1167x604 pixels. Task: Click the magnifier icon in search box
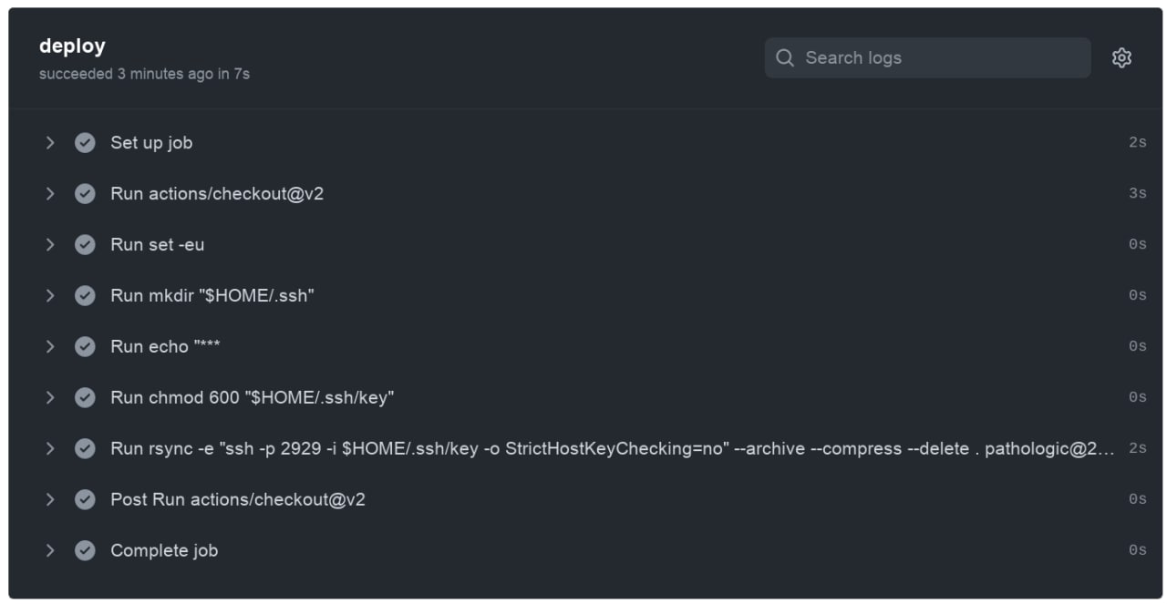tap(784, 57)
